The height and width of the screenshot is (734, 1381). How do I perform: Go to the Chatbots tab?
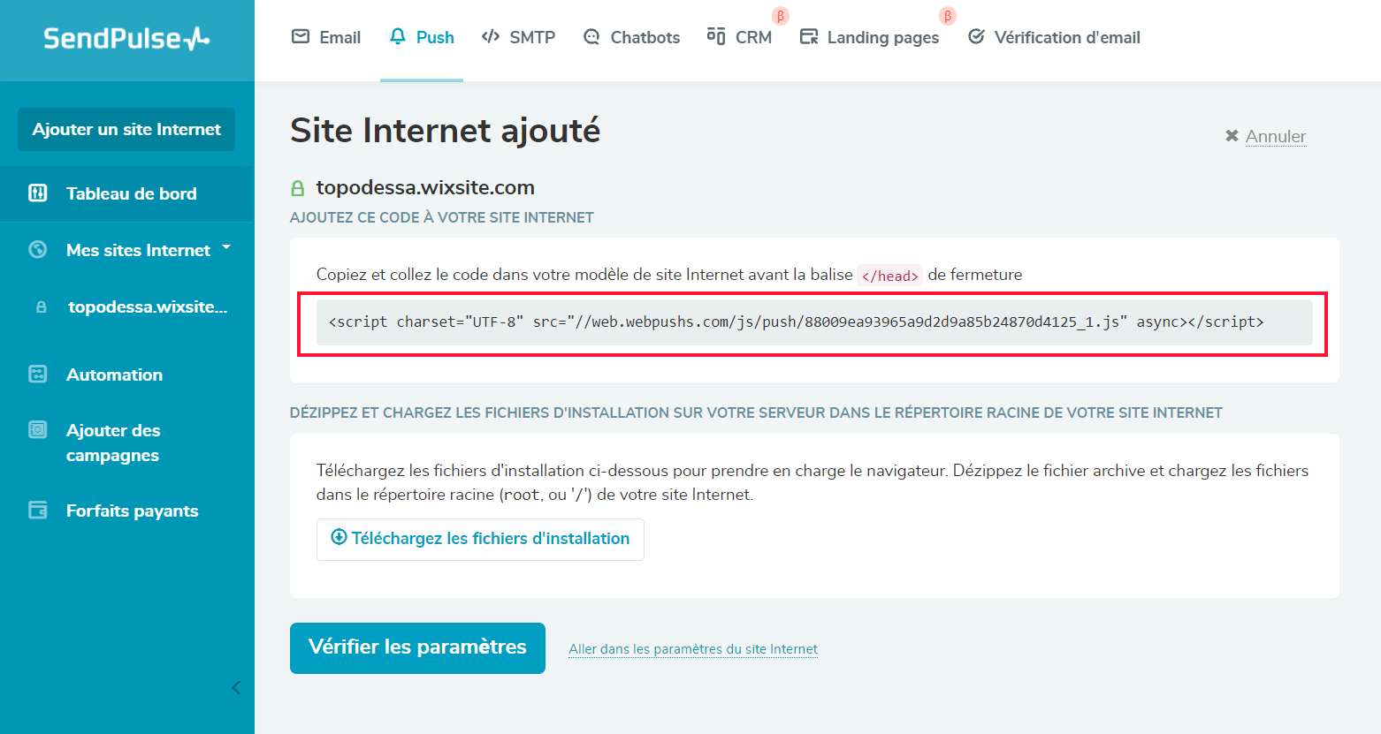(631, 37)
